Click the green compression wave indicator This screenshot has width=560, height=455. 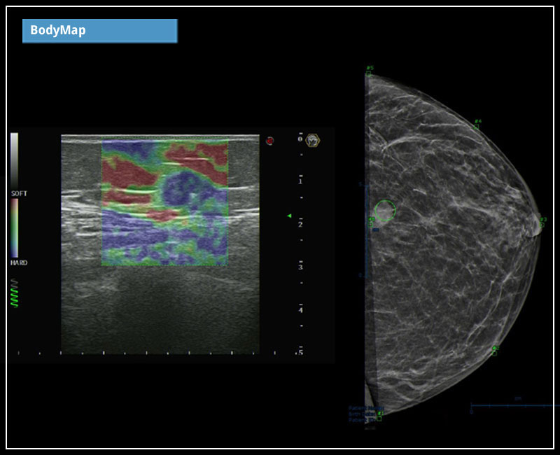[15, 293]
